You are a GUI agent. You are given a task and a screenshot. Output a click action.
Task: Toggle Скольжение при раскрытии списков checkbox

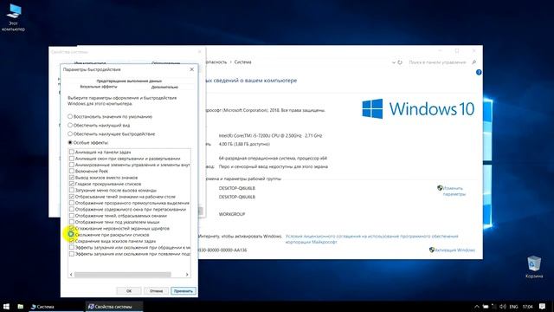[72, 235]
